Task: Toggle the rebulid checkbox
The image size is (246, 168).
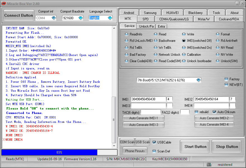Action: [x=196, y=112]
